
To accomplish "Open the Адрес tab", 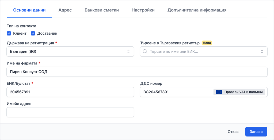I will 65,10.
